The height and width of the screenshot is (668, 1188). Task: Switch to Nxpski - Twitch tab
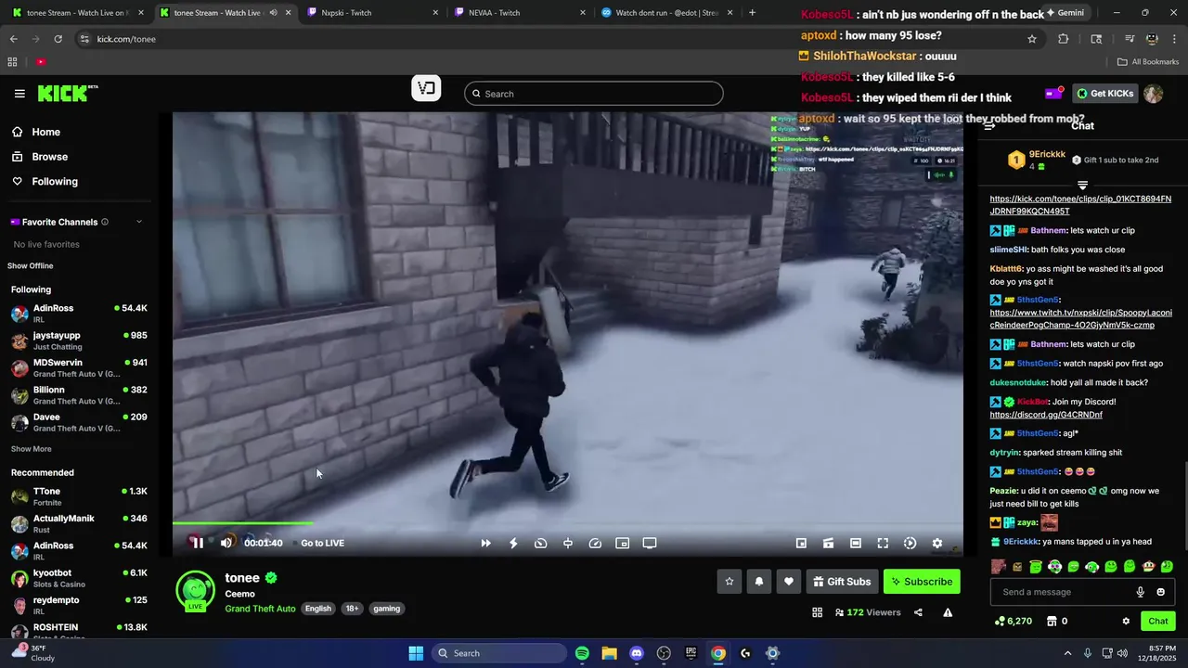coord(371,13)
